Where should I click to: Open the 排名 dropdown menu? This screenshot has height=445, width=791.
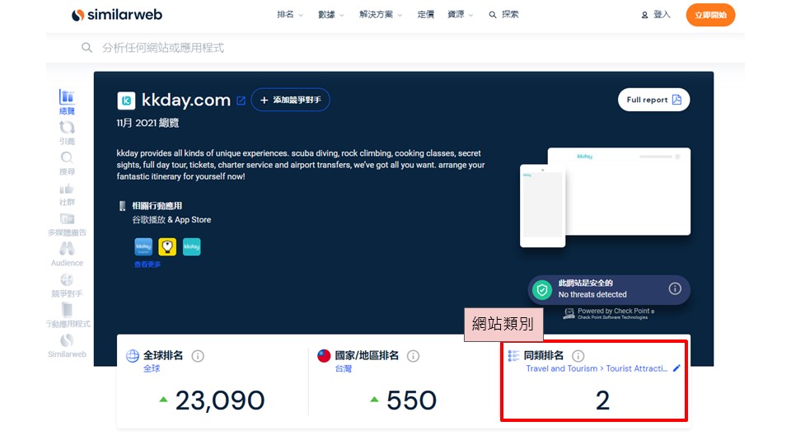pos(289,15)
